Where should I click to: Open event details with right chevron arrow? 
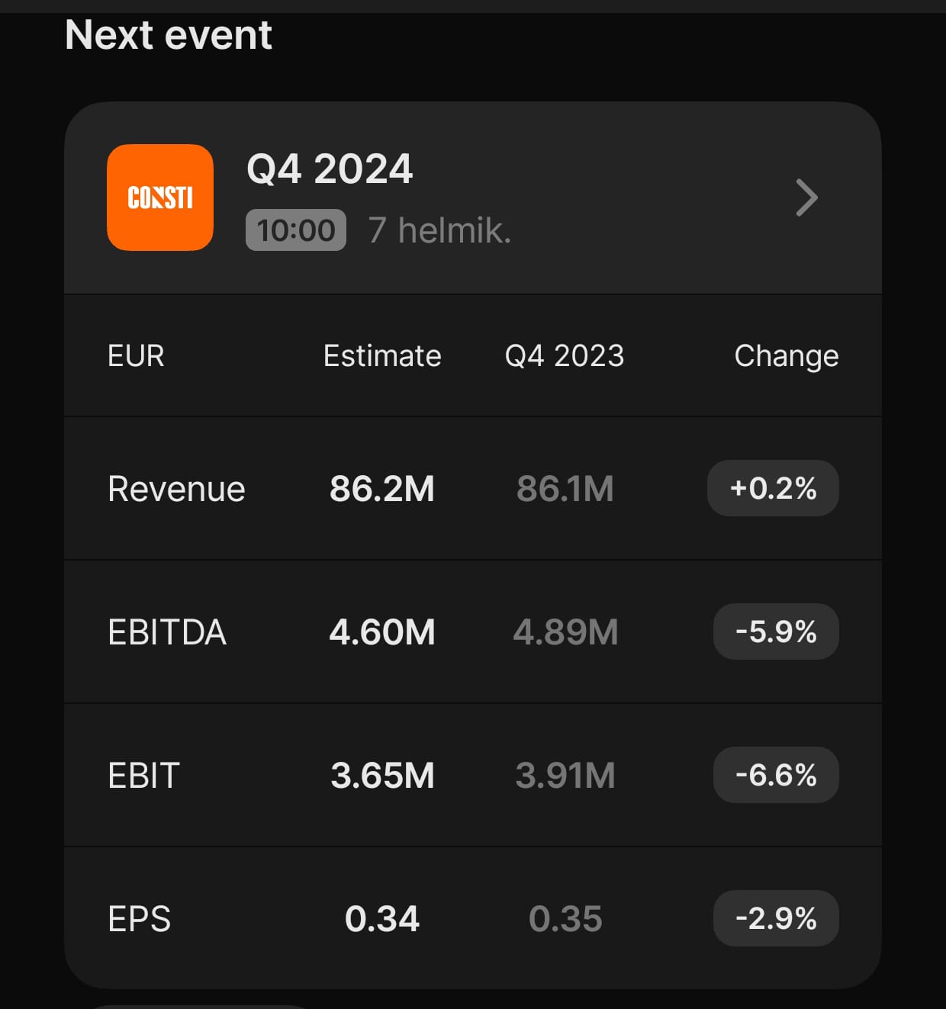click(806, 198)
